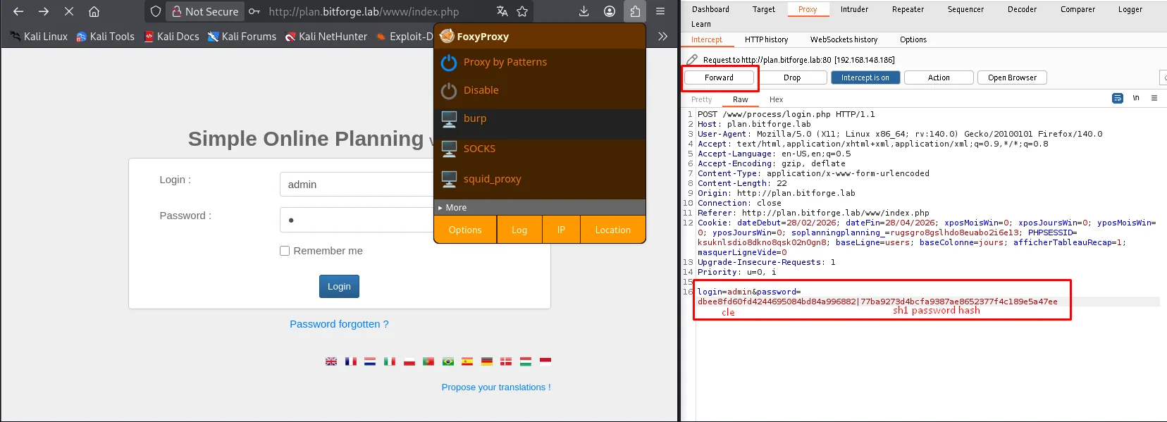Image resolution: width=1167 pixels, height=422 pixels.
Task: Open the Firefox account icon
Action: (610, 11)
